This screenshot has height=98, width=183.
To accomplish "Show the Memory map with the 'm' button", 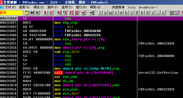I will pos(111,13).
